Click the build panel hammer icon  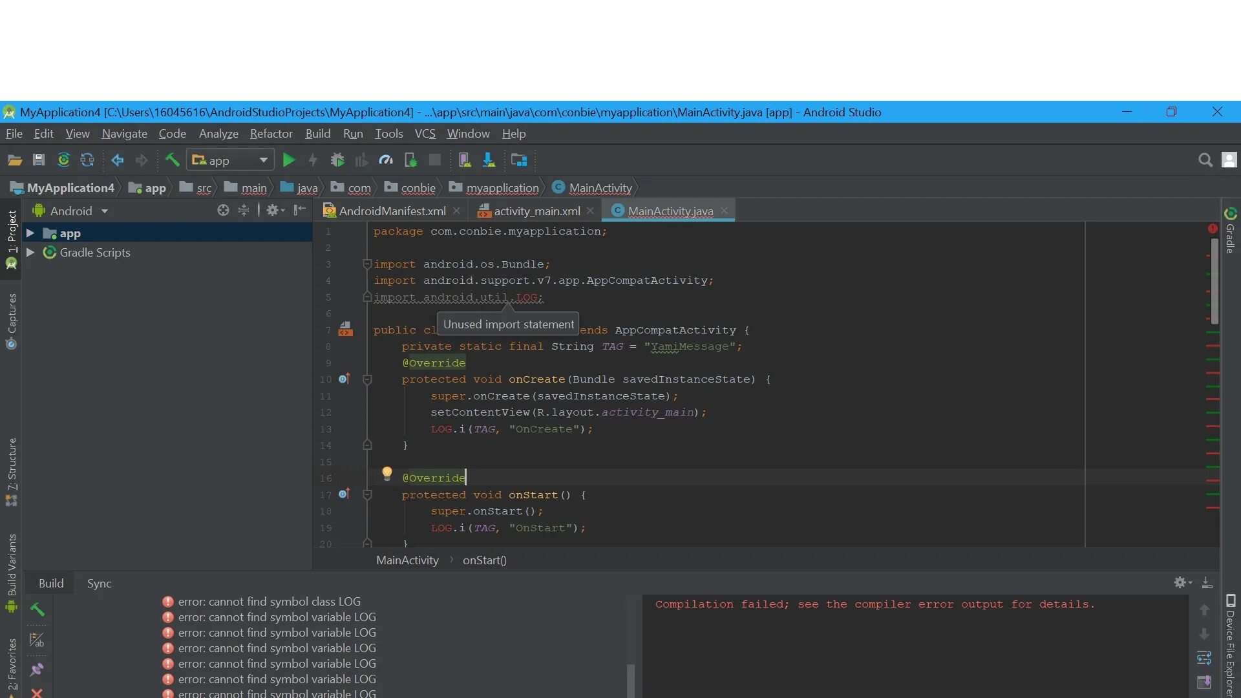click(x=37, y=609)
